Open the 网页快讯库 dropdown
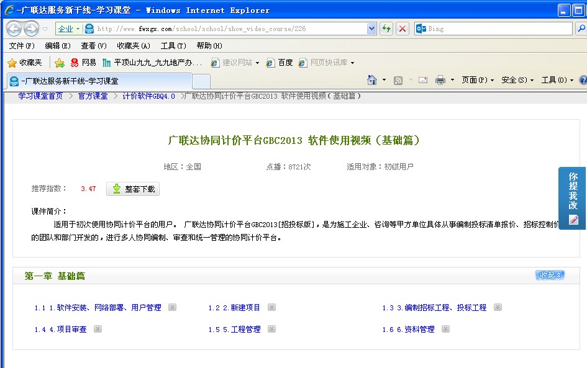The image size is (587, 368). click(327, 63)
